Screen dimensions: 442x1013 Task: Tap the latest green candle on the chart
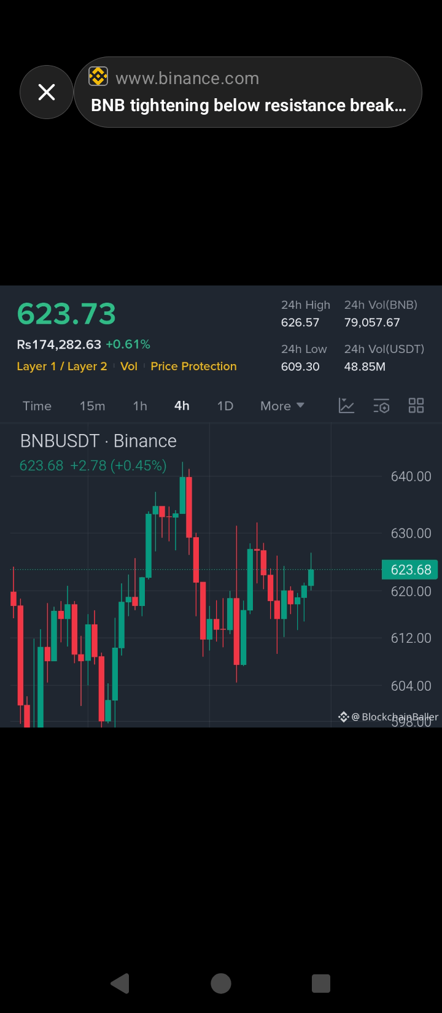311,578
